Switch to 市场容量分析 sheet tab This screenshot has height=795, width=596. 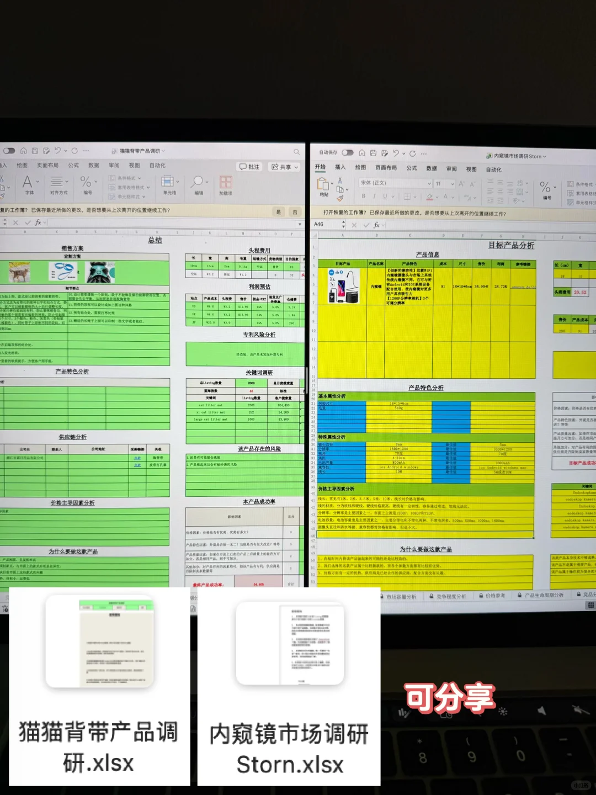[x=399, y=597]
